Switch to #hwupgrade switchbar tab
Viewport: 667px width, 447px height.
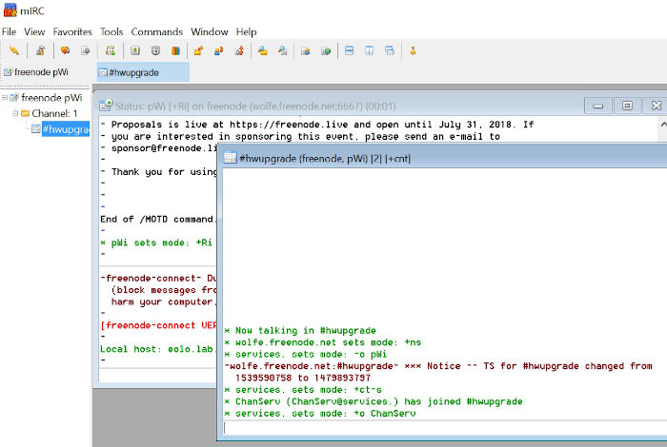(143, 72)
